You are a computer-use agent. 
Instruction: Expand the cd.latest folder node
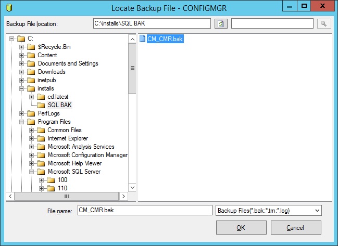[x=32, y=97]
